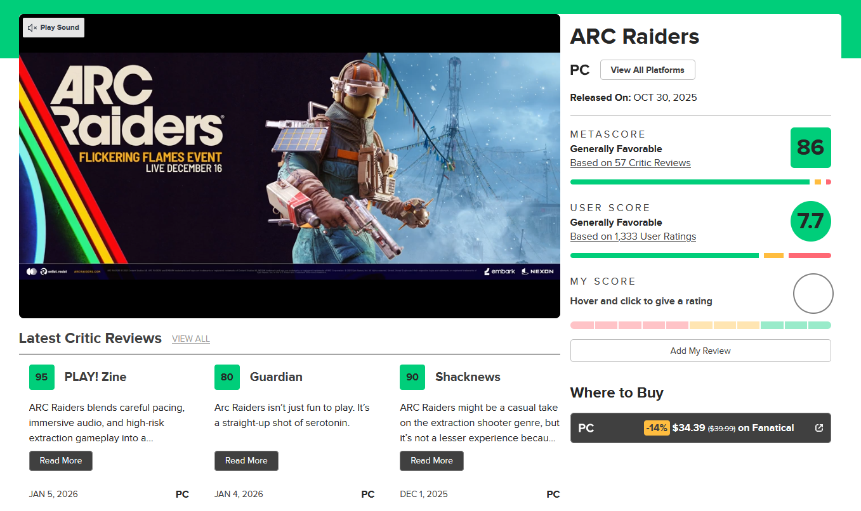Click the green Metascore 86 badge

(x=810, y=148)
